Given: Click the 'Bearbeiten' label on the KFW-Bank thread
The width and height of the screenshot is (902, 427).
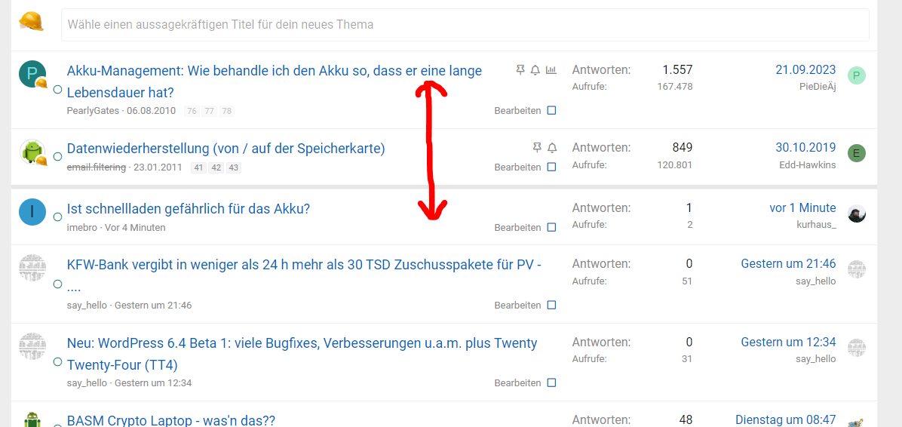Looking at the screenshot, I should pos(517,305).
